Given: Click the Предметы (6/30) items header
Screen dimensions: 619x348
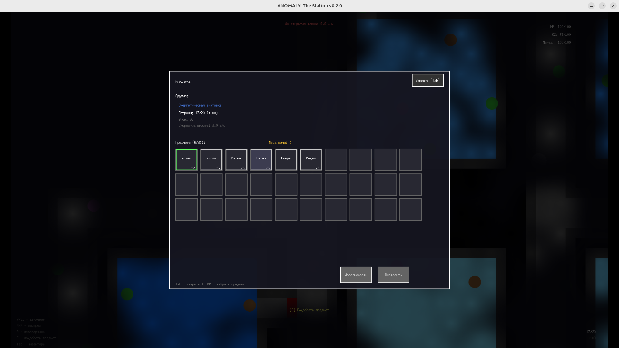Looking at the screenshot, I should coord(190,142).
